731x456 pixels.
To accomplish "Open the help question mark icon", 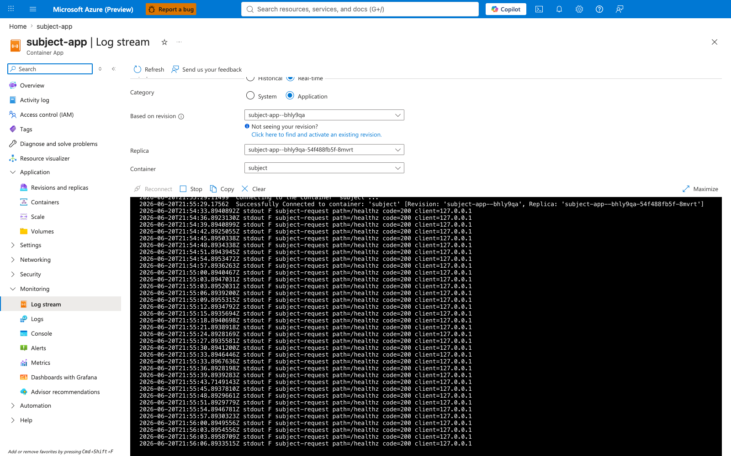I will (599, 9).
